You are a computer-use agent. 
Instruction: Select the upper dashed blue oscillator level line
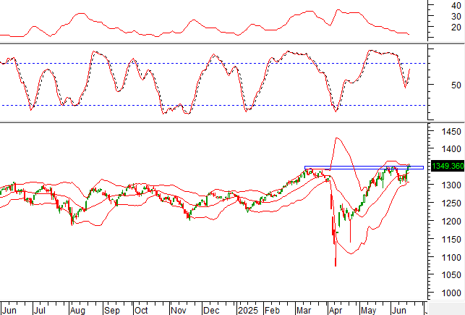click(x=213, y=63)
